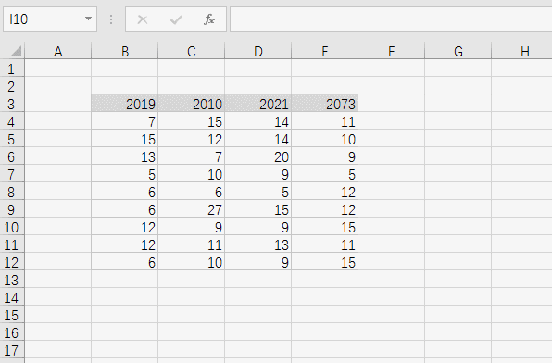The height and width of the screenshot is (363, 552).
Task: Click cell D11 with value 13
Action: (x=258, y=244)
